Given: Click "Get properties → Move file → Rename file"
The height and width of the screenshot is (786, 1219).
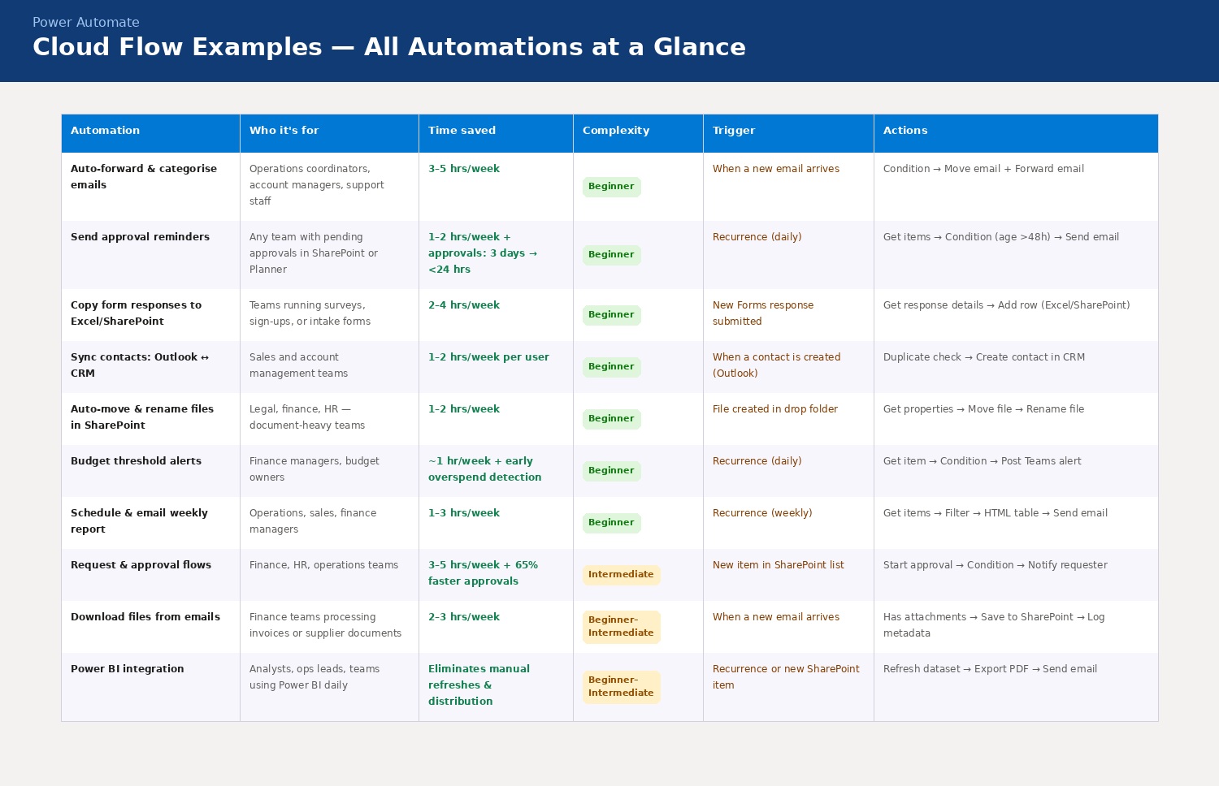Looking at the screenshot, I should pyautogui.click(x=983, y=409).
